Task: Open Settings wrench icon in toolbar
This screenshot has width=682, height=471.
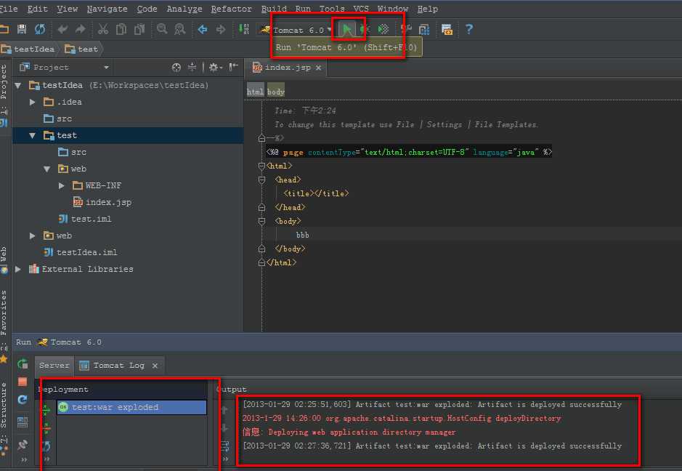Action: click(406, 29)
